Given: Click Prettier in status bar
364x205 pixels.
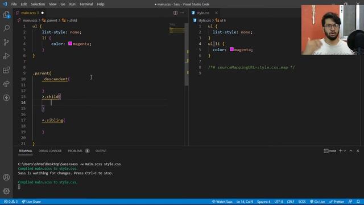Looking at the screenshot, I should 337,202.
